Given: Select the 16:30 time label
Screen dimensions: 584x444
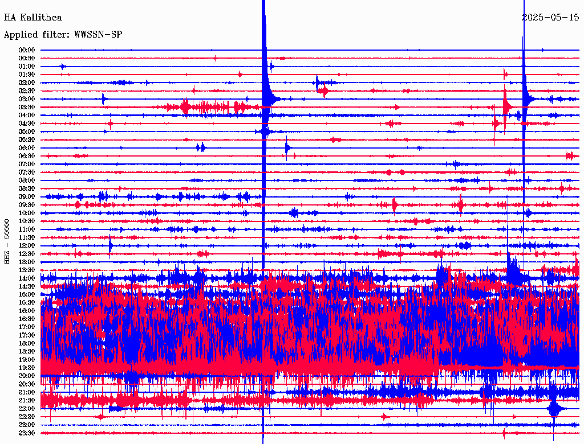Looking at the screenshot, I should (x=27, y=319).
